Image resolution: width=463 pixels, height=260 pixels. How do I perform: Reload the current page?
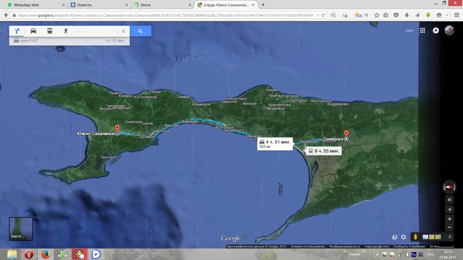(x=323, y=15)
